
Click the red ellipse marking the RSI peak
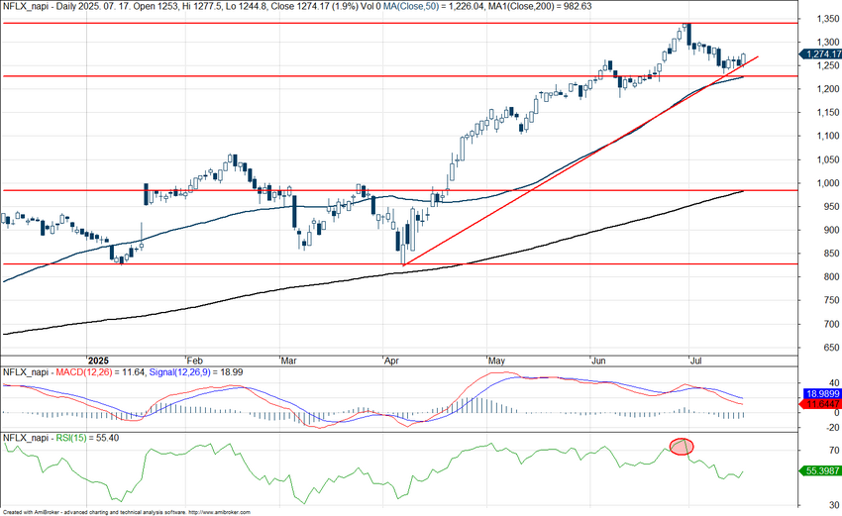[682, 447]
